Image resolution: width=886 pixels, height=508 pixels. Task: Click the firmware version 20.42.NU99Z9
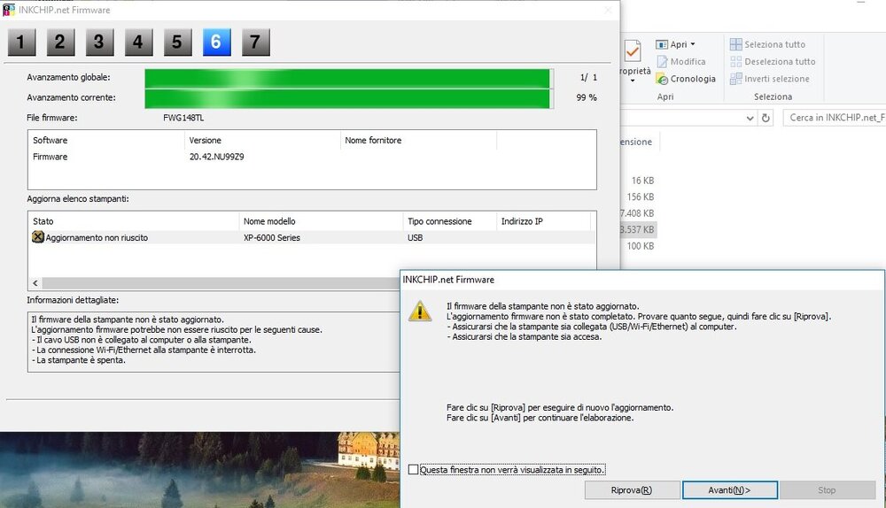216,157
